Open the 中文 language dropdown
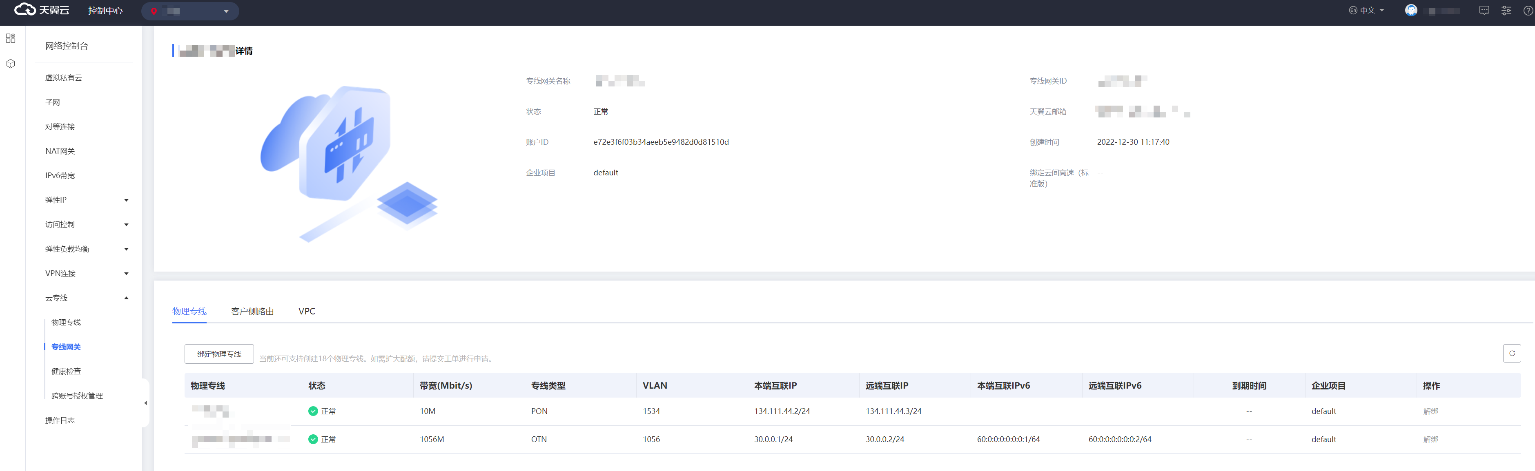This screenshot has width=1535, height=471. 1366,11
